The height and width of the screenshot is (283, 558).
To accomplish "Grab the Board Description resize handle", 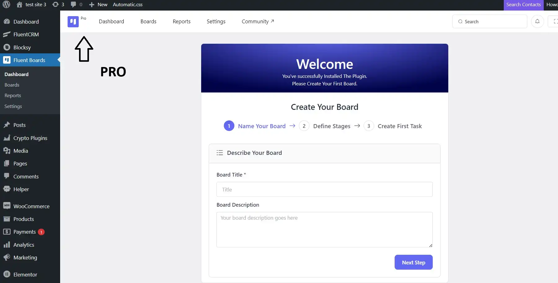I will 431,245.
